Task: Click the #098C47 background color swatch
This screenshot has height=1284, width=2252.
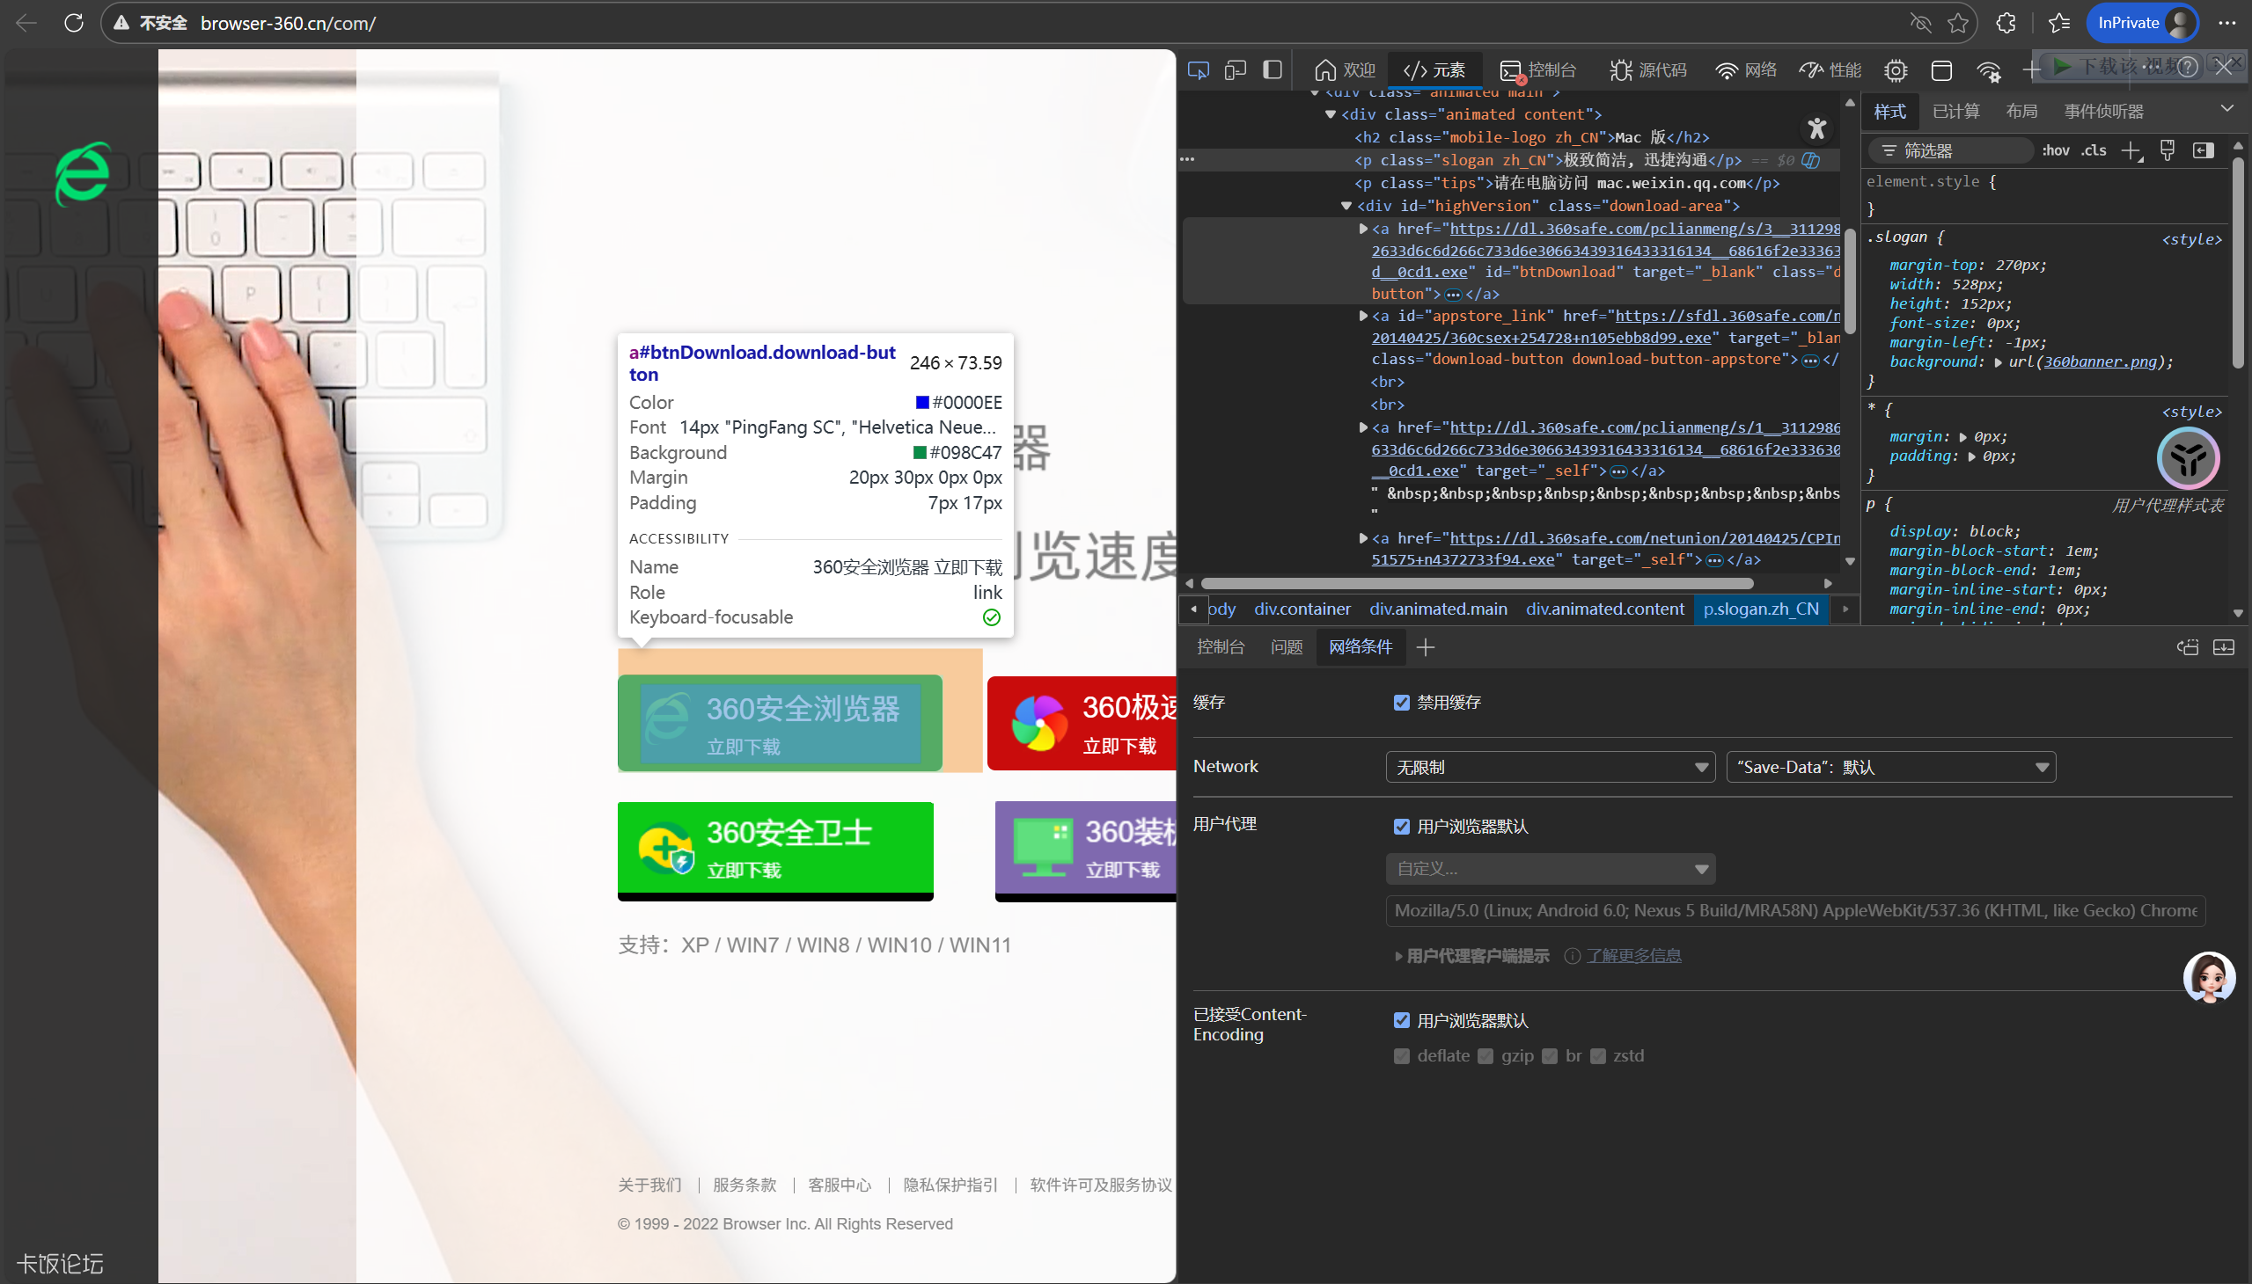Action: tap(920, 453)
